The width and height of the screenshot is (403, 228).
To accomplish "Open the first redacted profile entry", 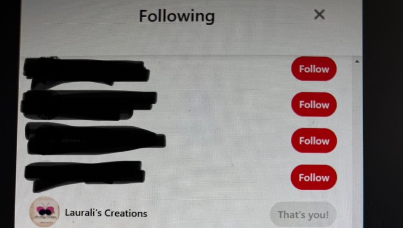I will [x=86, y=72].
